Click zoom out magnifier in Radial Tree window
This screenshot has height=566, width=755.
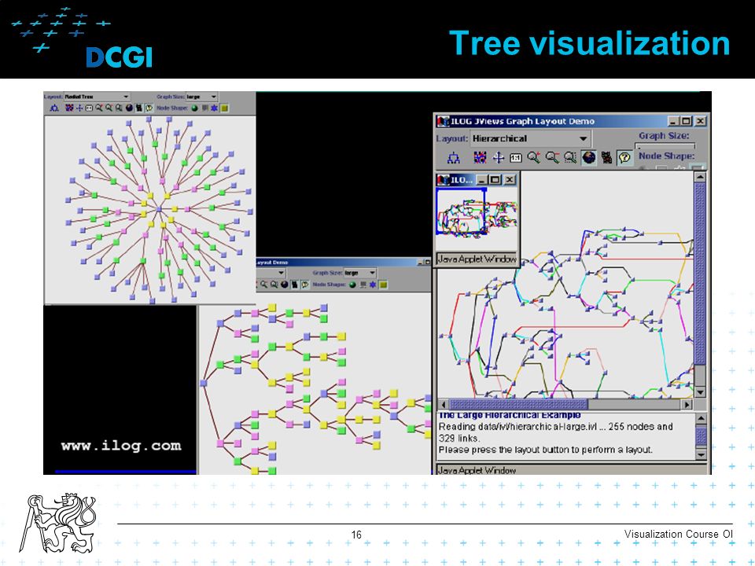109,108
